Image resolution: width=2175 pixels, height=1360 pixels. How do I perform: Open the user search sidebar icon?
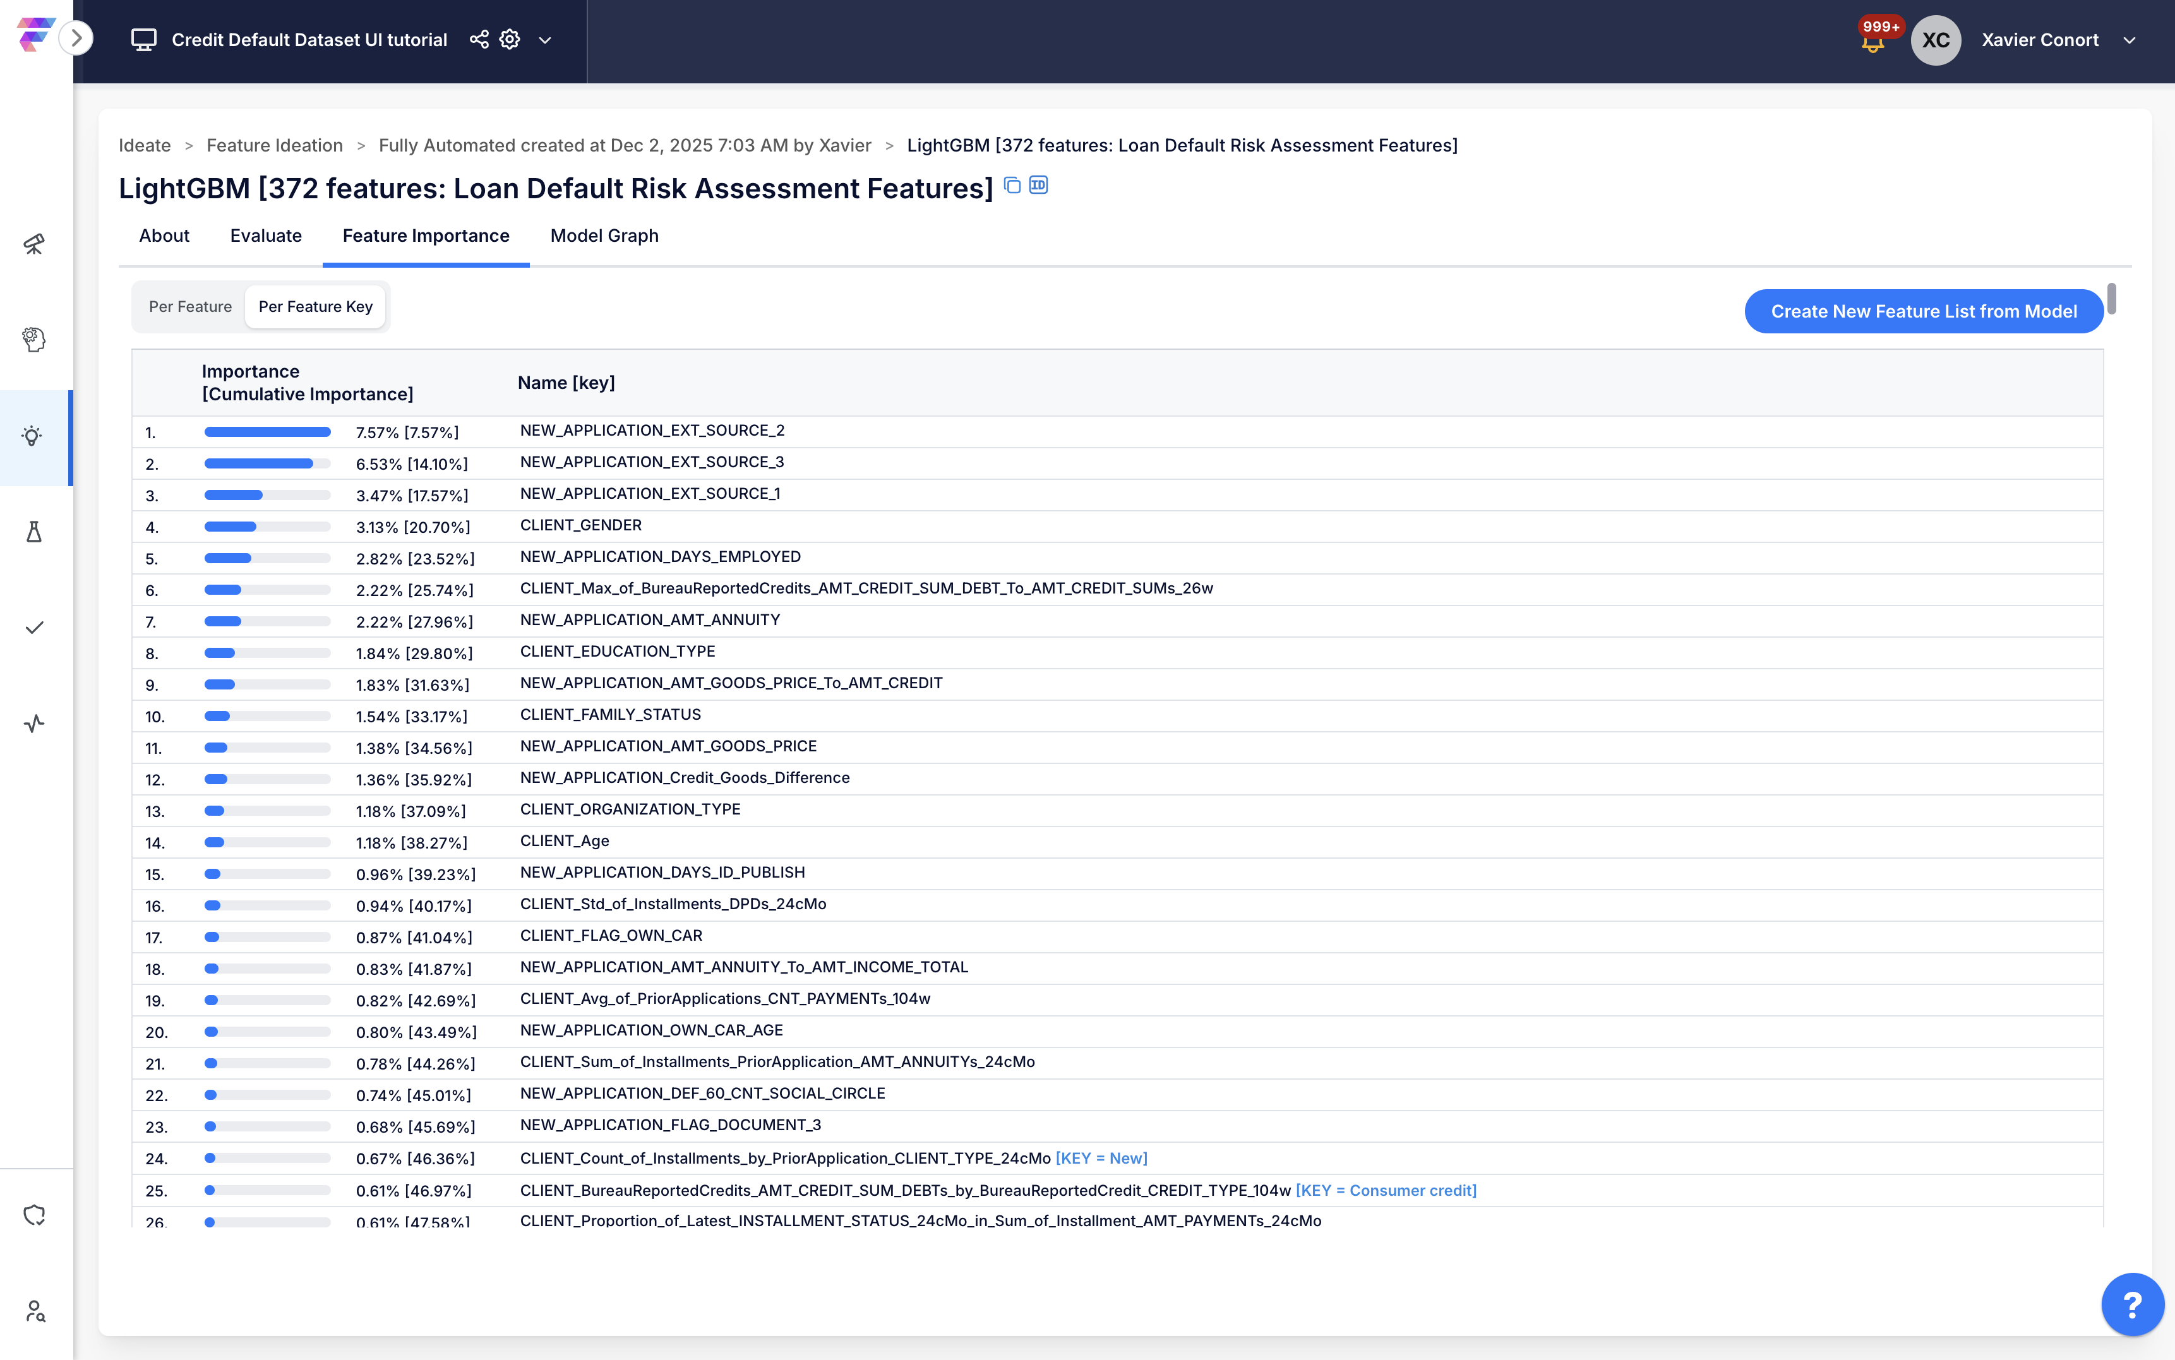click(x=34, y=1311)
